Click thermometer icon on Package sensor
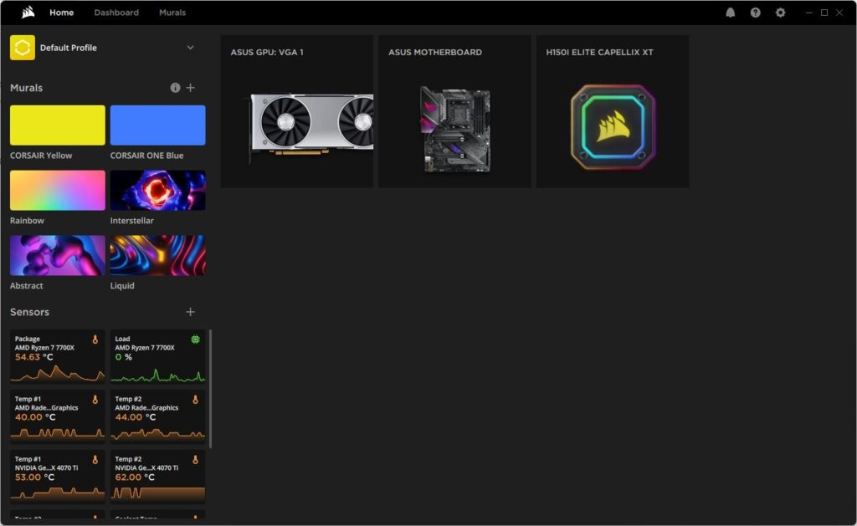The image size is (857, 526). (x=95, y=340)
